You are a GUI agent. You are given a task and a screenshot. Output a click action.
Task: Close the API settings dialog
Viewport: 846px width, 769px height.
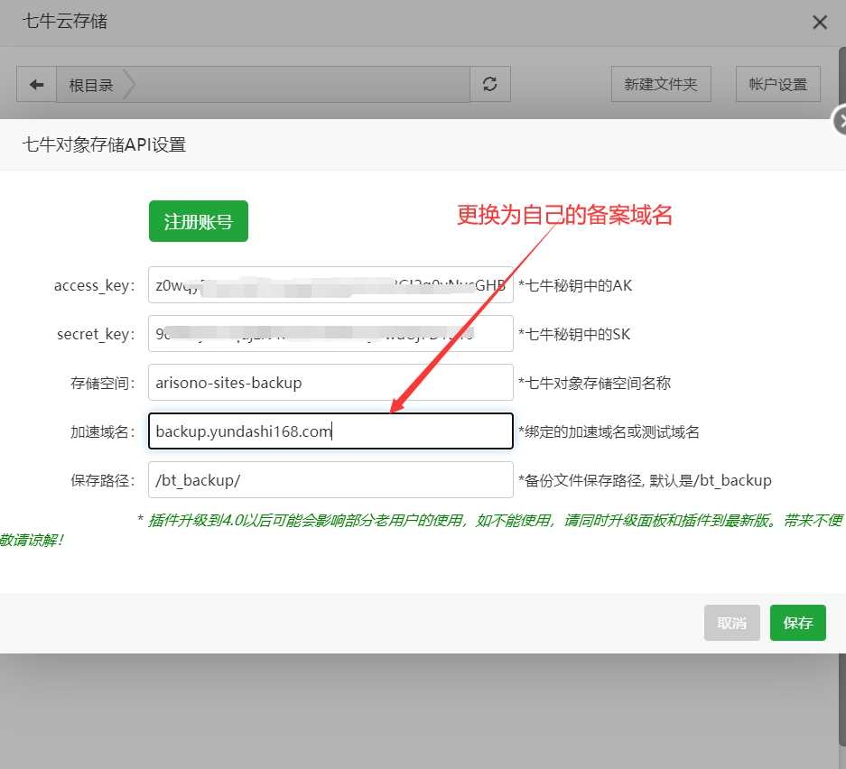[x=840, y=120]
